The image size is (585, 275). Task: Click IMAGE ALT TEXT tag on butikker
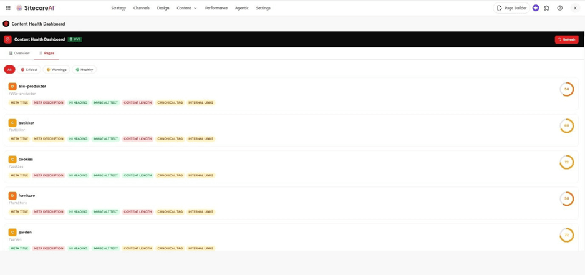pos(105,139)
